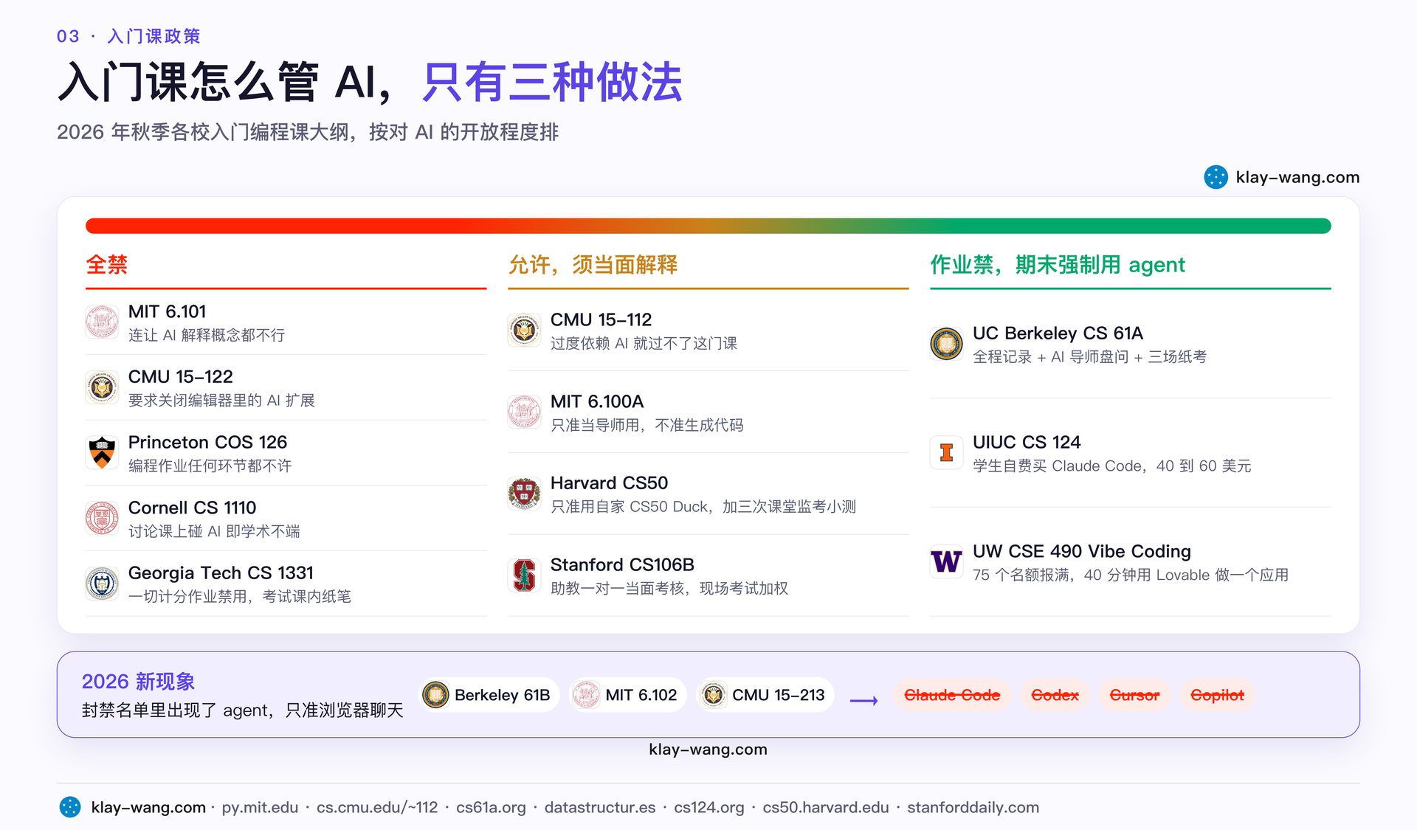
Task: Click the purple UW W logo
Action: point(946,562)
